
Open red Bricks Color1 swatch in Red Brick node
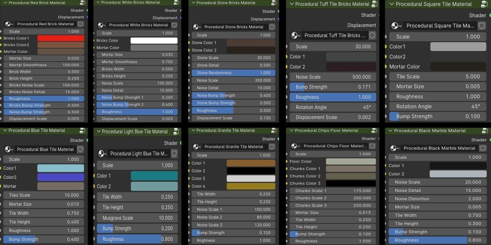[61, 38]
